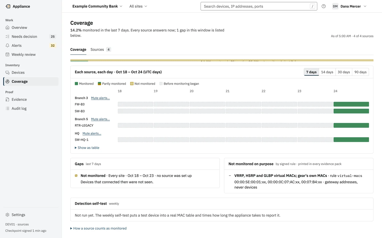Select the 14 days range
This screenshot has width=382, height=238.
[327, 72]
